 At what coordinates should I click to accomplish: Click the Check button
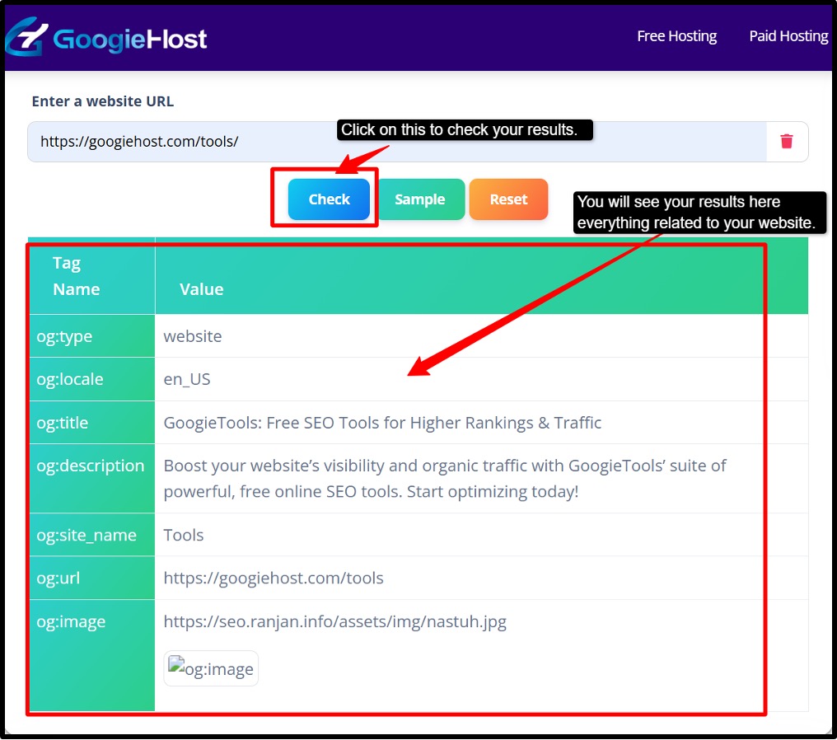[x=329, y=199]
